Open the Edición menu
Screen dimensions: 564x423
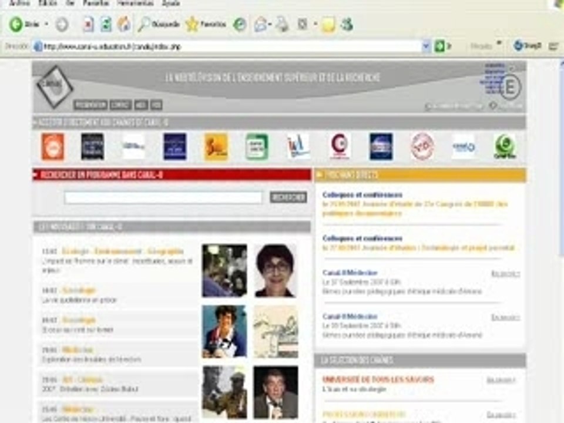[x=48, y=3]
